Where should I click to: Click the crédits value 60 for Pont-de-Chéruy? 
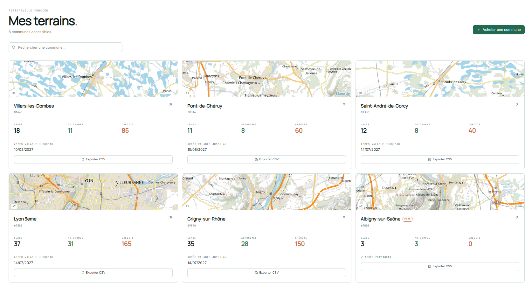coord(299,131)
